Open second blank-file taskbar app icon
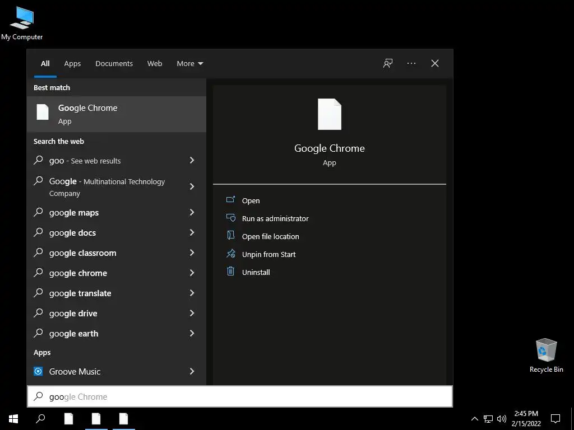The width and height of the screenshot is (574, 430). [96, 419]
